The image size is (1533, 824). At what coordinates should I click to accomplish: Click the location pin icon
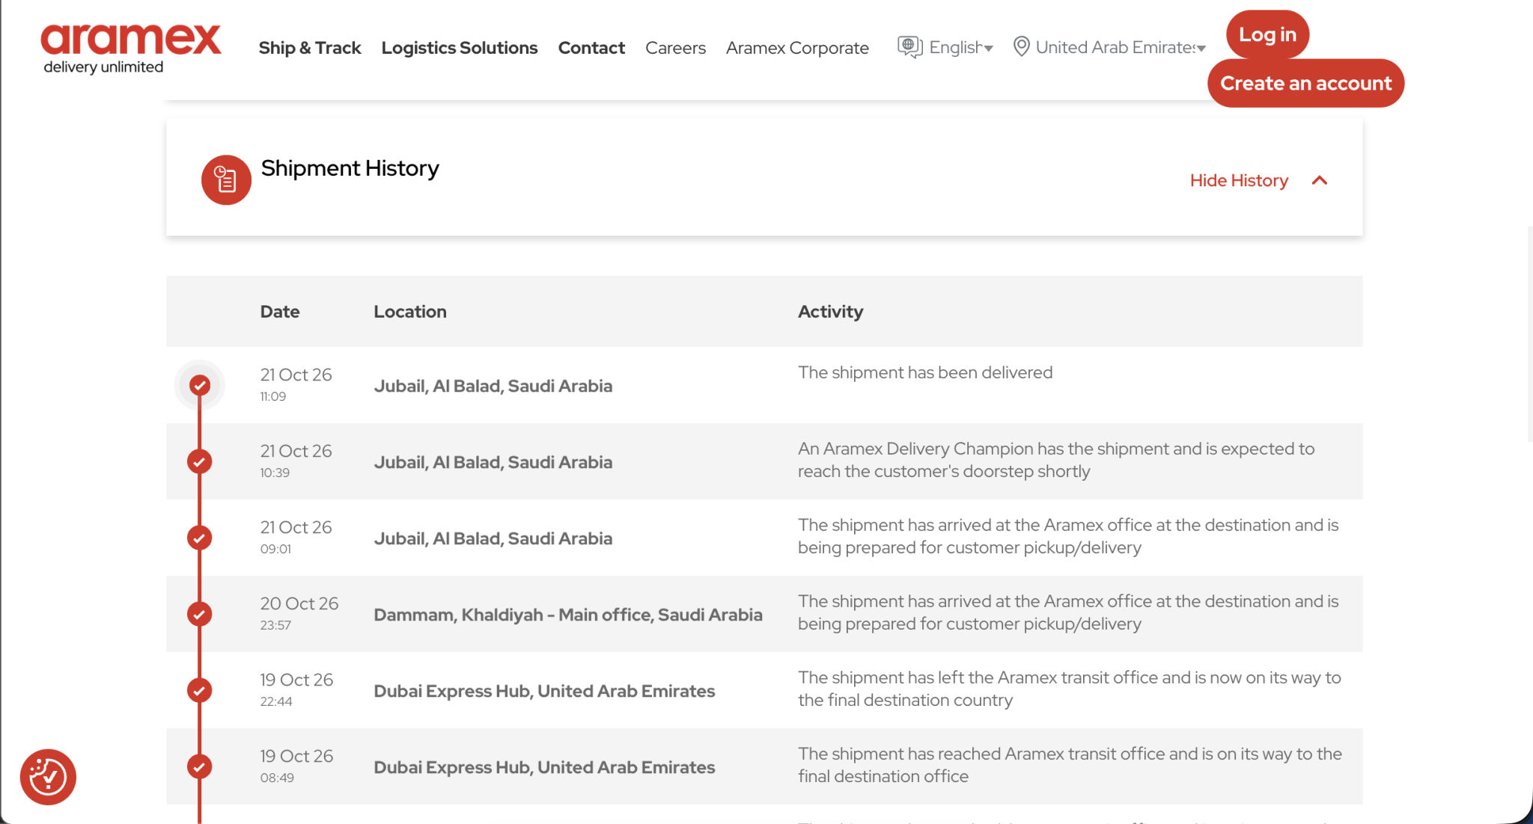tap(1021, 47)
